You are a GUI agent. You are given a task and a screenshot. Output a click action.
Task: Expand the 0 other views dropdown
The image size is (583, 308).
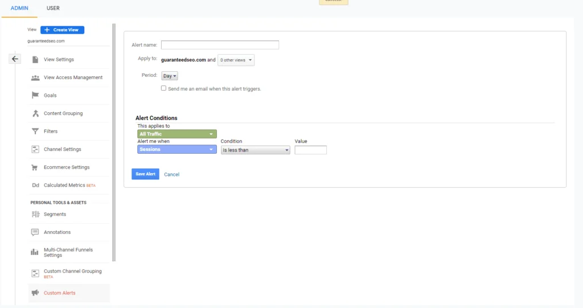(x=236, y=60)
